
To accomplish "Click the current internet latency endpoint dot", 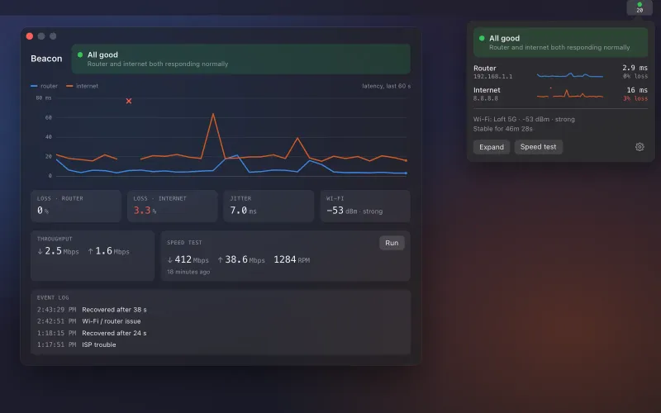I will pyautogui.click(x=406, y=160).
